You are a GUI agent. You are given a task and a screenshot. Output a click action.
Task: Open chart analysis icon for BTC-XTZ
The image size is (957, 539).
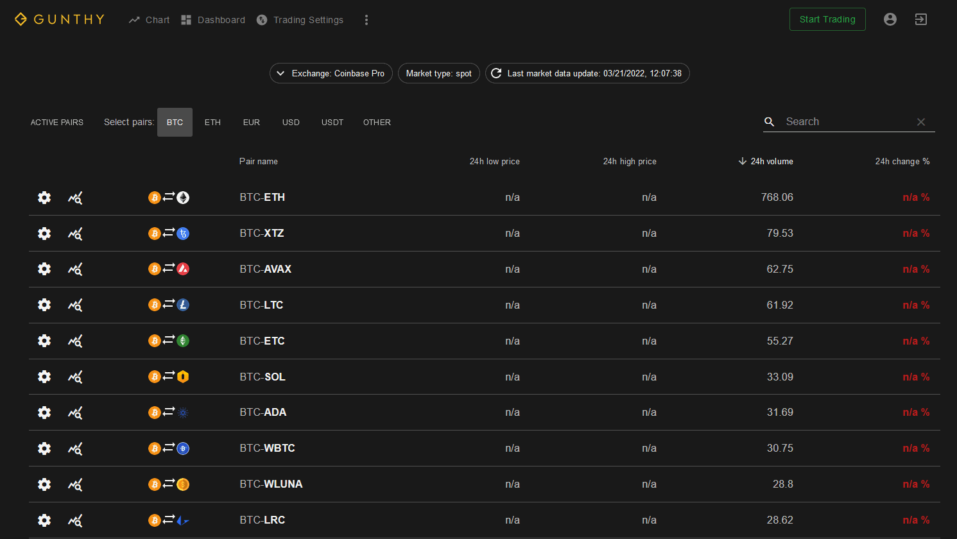click(75, 234)
